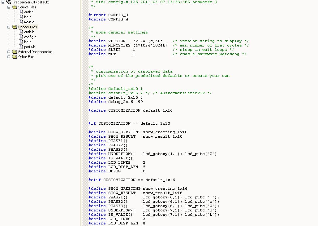Click the 'show_greeting_1x10' define line
Screen dimensions: 318x226
(138, 132)
